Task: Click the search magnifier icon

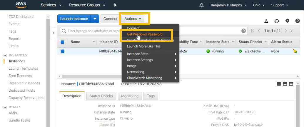Action: [64, 31]
